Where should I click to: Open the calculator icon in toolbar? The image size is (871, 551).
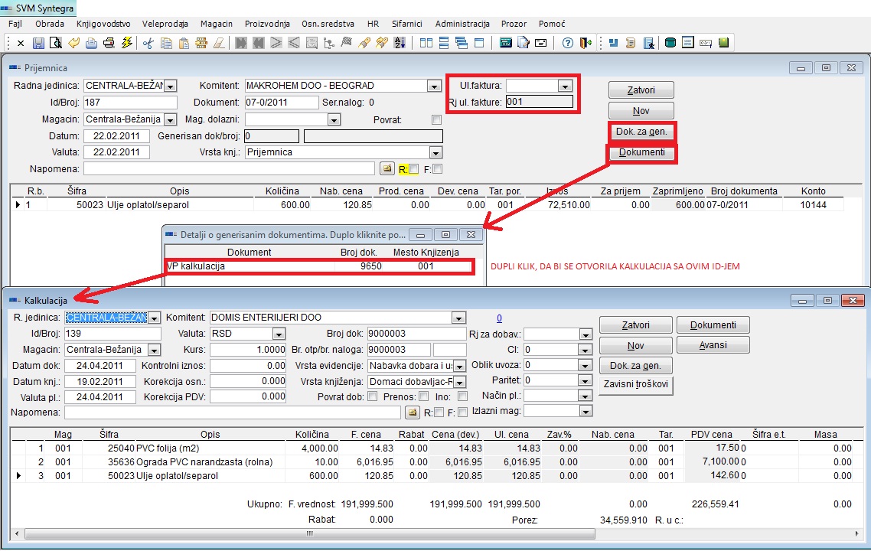tap(506, 43)
